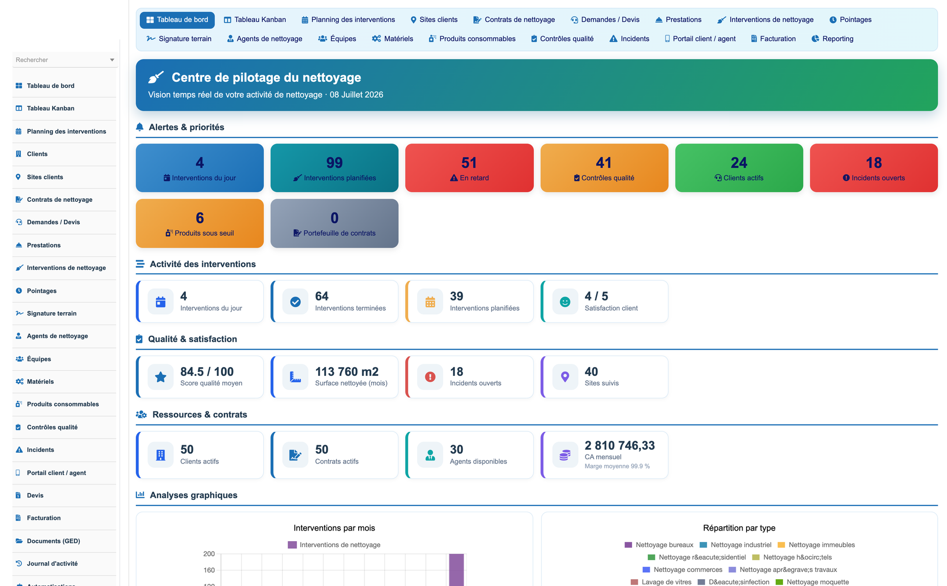
Task: Click the Marge moyenne 99.9 % text
Action: pos(617,466)
